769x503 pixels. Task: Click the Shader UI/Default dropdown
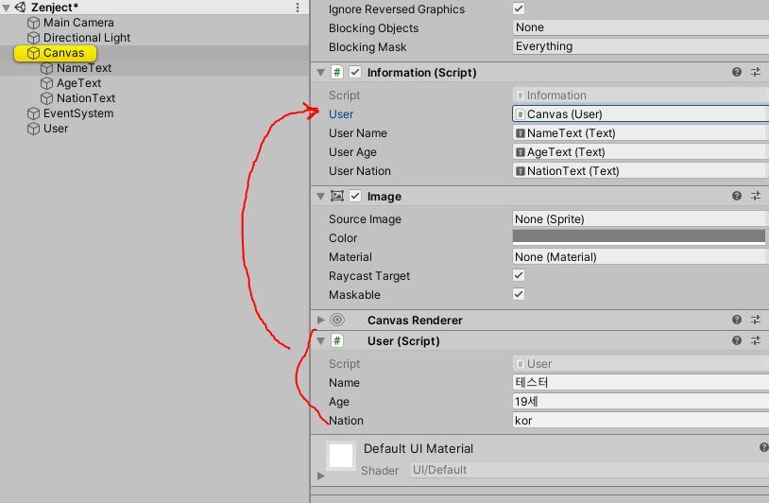point(589,470)
